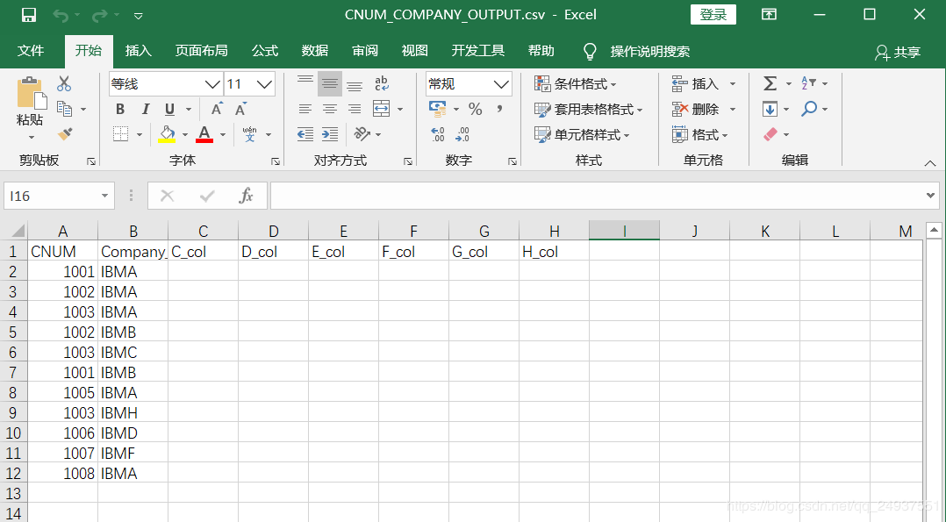Expand the Name Box dropdown arrow
The height and width of the screenshot is (522, 946).
pyautogui.click(x=105, y=196)
